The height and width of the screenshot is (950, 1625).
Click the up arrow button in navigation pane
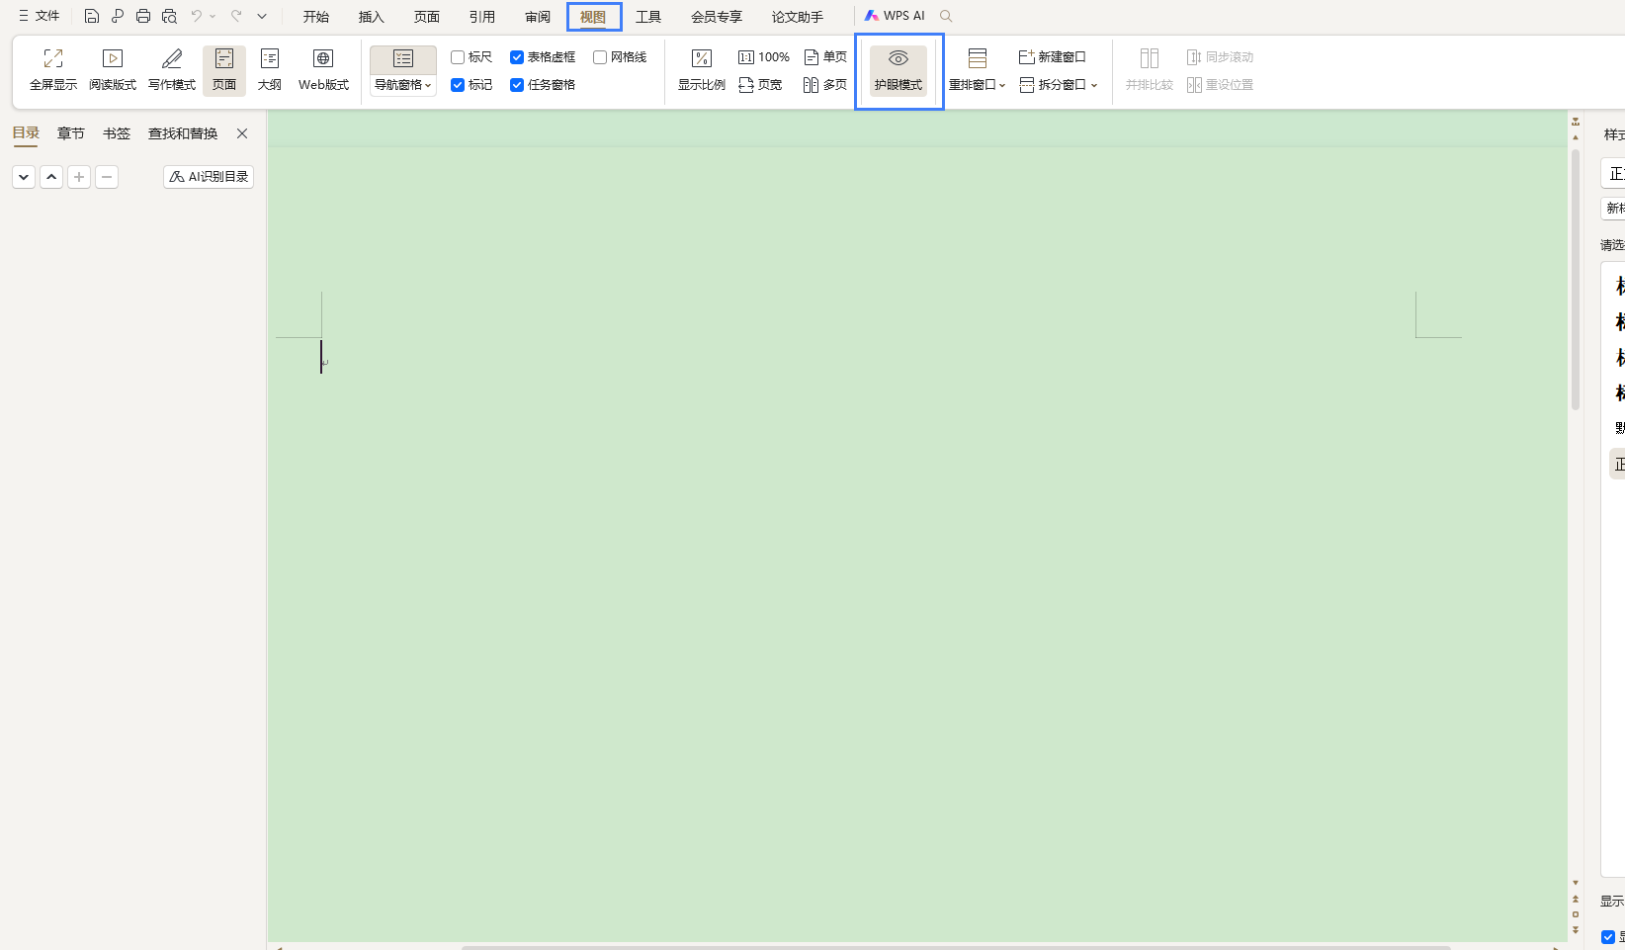point(51,177)
